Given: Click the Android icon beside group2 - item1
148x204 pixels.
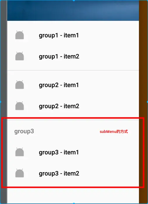Looking at the screenshot, I should click(20, 85).
